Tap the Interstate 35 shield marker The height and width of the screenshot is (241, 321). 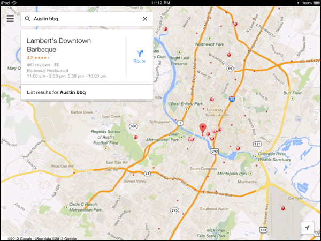[x=232, y=99]
